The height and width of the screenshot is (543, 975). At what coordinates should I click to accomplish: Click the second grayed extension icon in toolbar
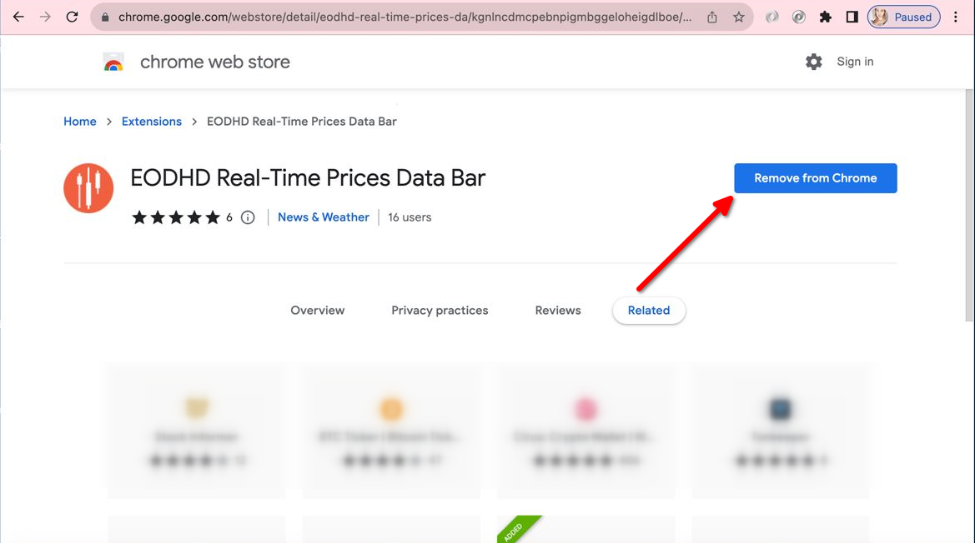click(798, 17)
